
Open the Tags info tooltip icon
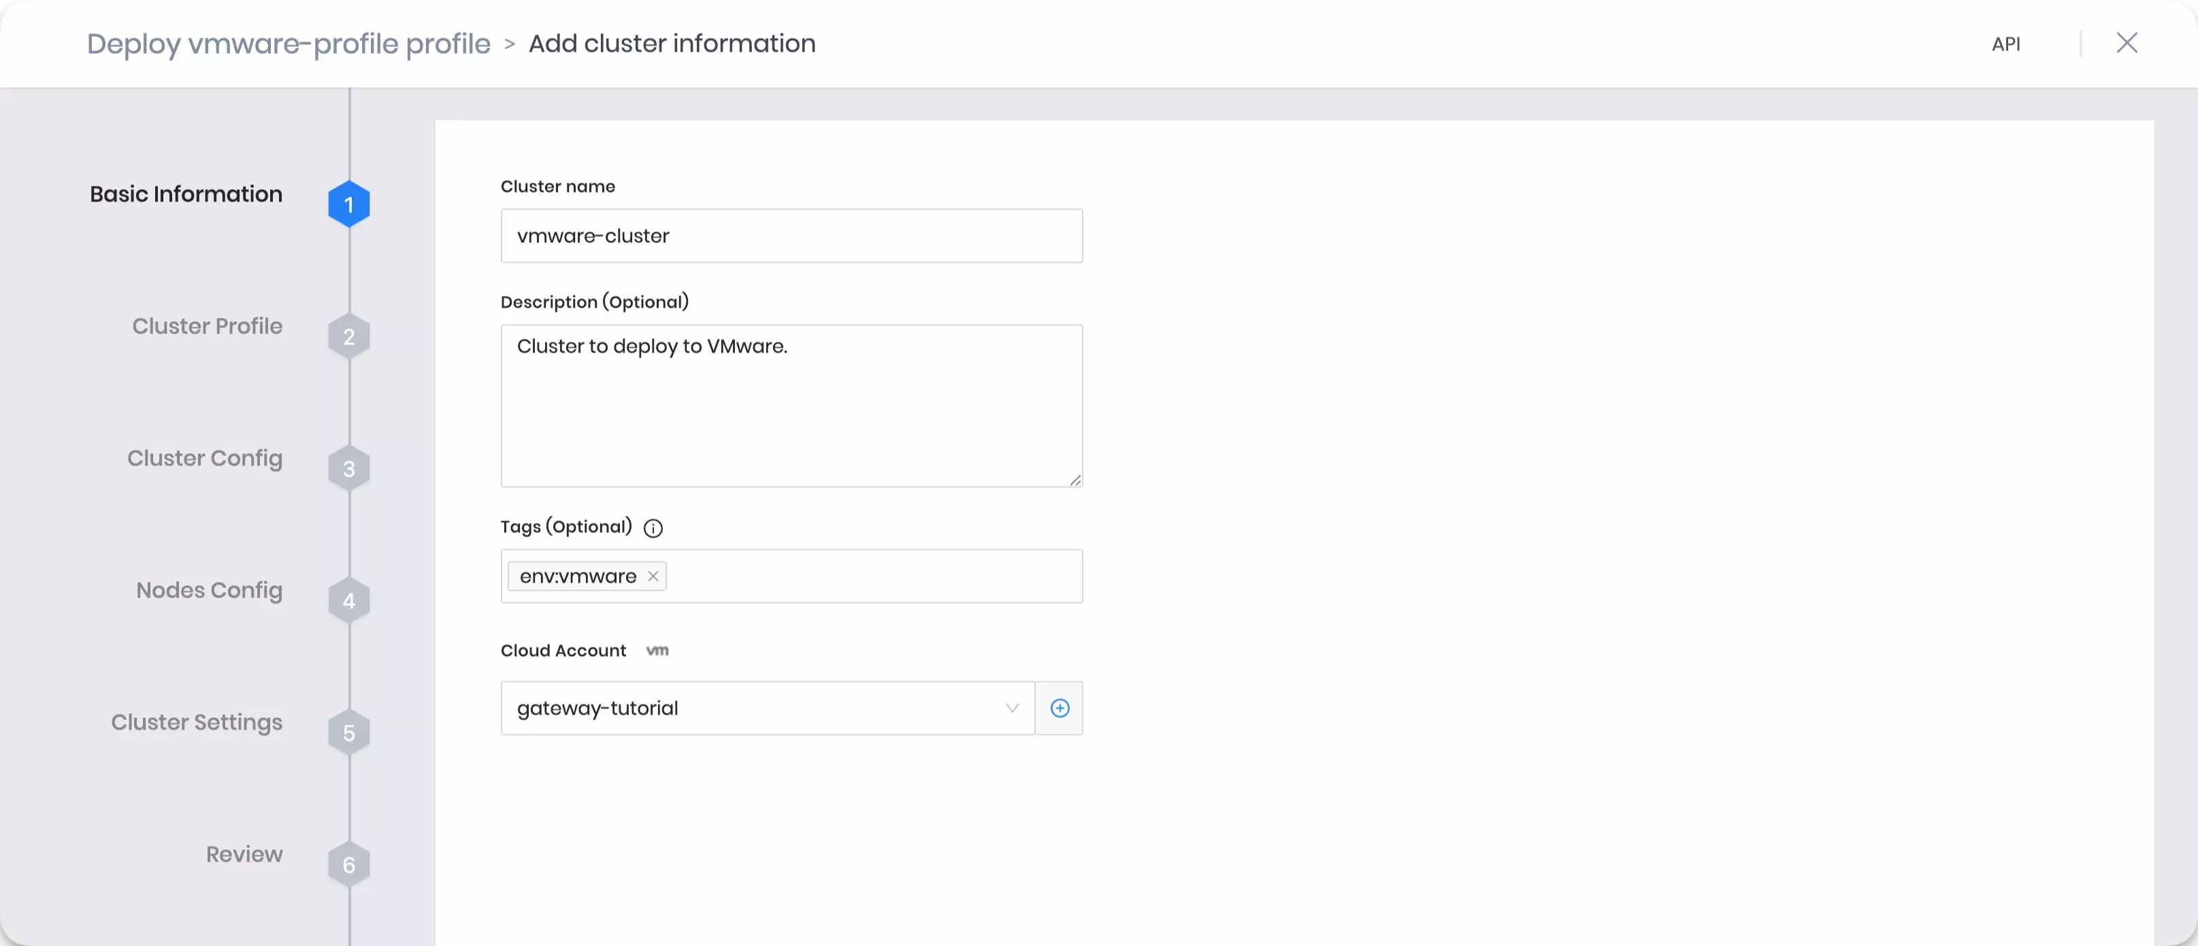653,528
